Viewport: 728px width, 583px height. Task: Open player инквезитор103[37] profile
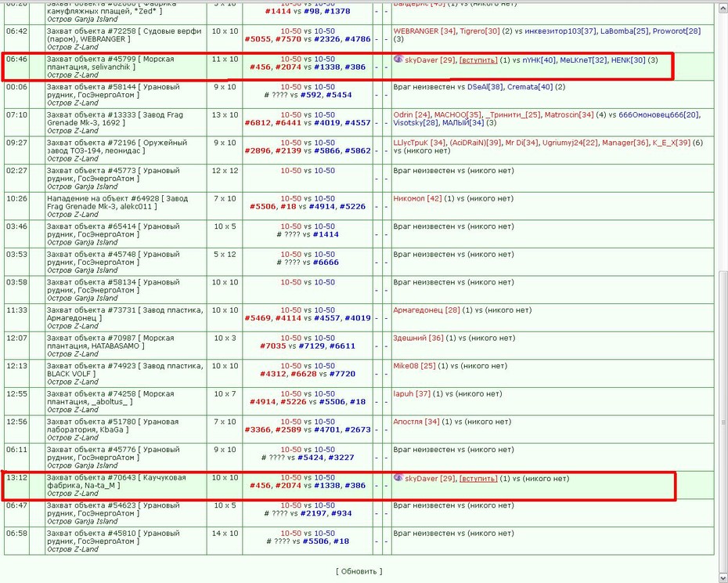tap(560, 31)
